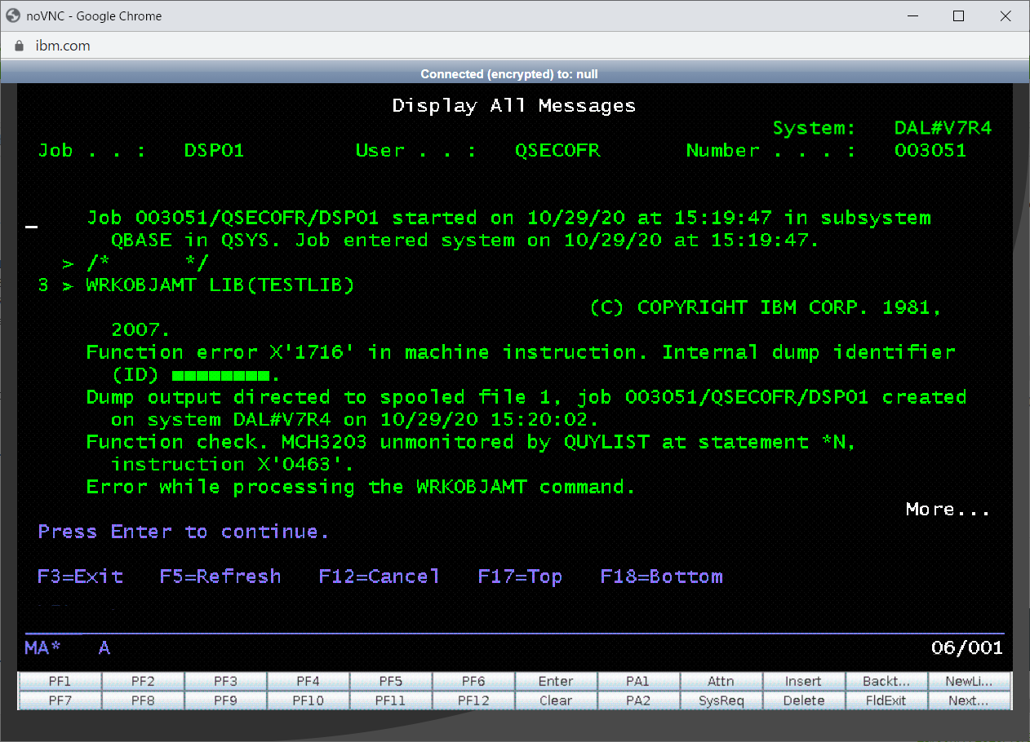Viewport: 1030px width, 742px height.
Task: Click the DAL#V7R4 system name
Action: [x=943, y=128]
